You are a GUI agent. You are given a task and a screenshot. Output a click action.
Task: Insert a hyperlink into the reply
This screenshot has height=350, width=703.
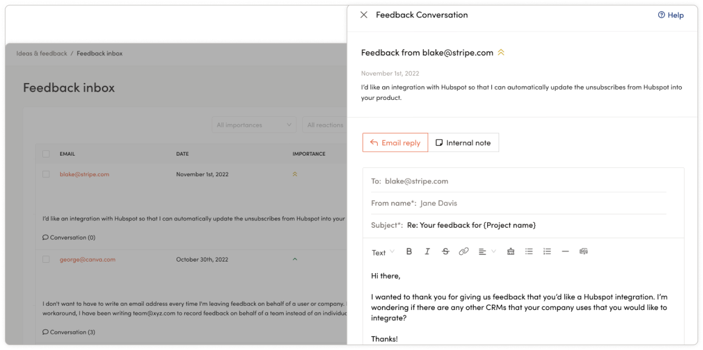pyautogui.click(x=463, y=252)
